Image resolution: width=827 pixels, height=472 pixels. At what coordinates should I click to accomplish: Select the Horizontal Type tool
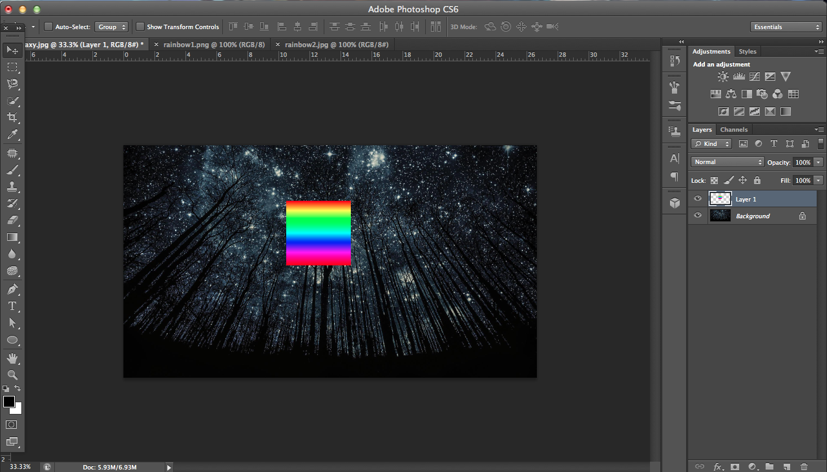pos(12,306)
